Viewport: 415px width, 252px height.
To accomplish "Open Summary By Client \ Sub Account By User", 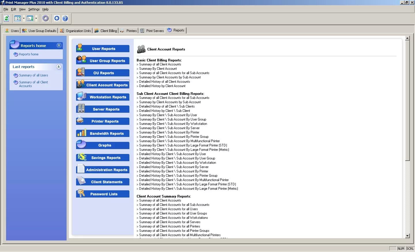I will (168, 115).
